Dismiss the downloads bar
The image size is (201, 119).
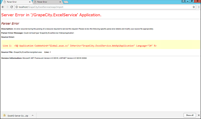click(x=198, y=115)
